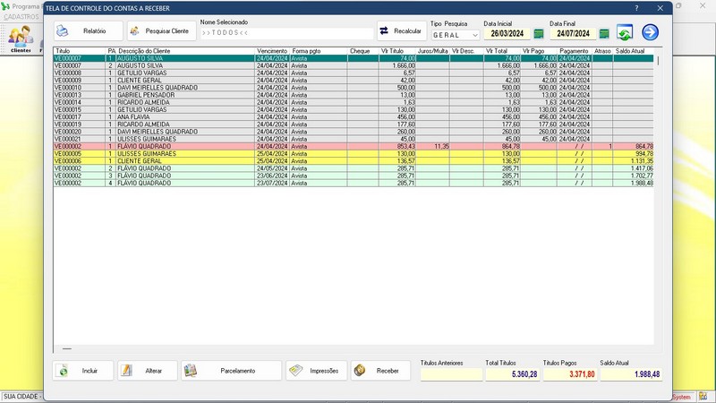
Task: Select the VE000014 RICARDO ALMEIDA row
Action: (x=354, y=102)
